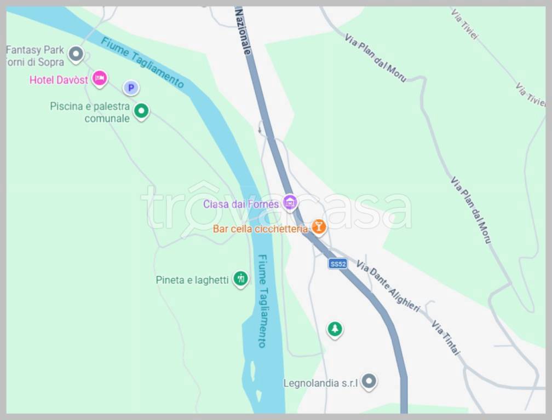552x420 pixels.
Task: Click the Pineta e laghetti hiking marker
Action: 241,279
